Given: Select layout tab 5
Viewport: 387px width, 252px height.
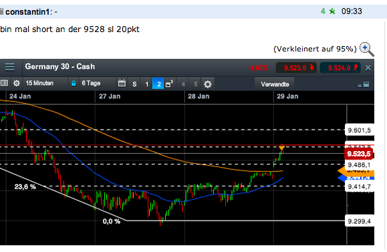Looking at the screenshot, I should click(195, 84).
